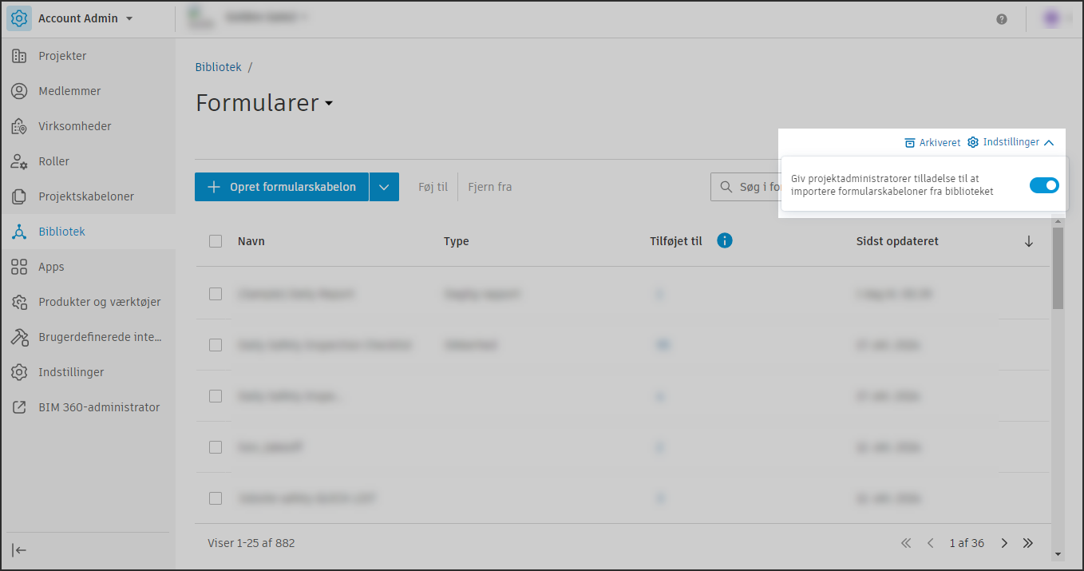Viewport: 1084px width, 571px height.
Task: Open the Formularer title dropdown
Action: 328,104
